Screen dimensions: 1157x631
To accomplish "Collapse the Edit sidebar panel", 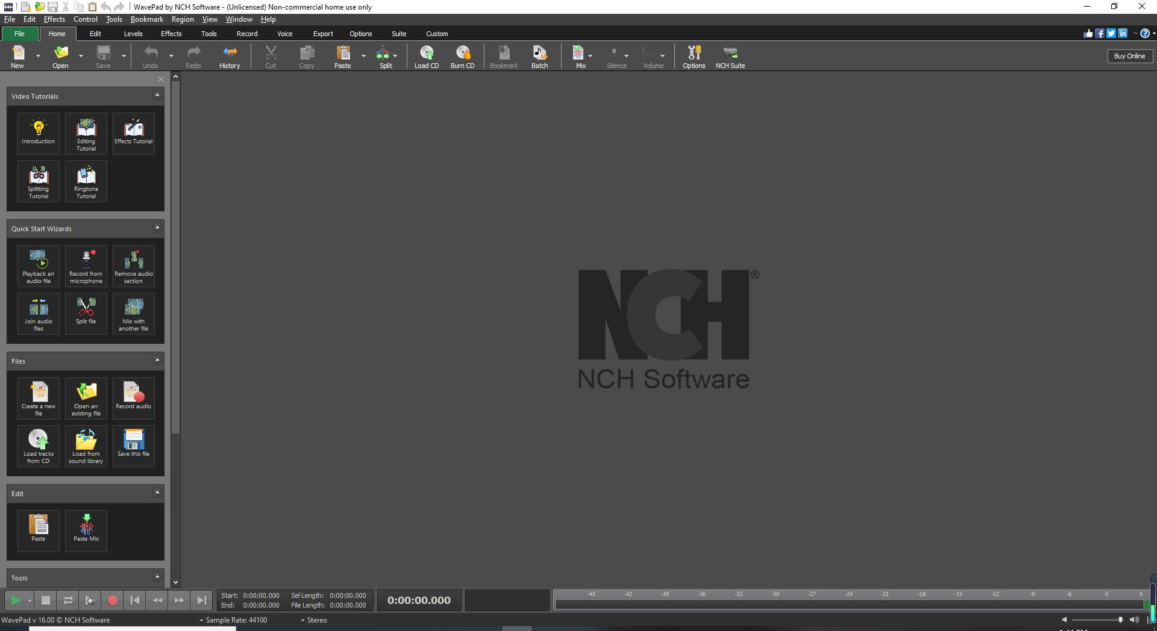I will click(x=157, y=493).
